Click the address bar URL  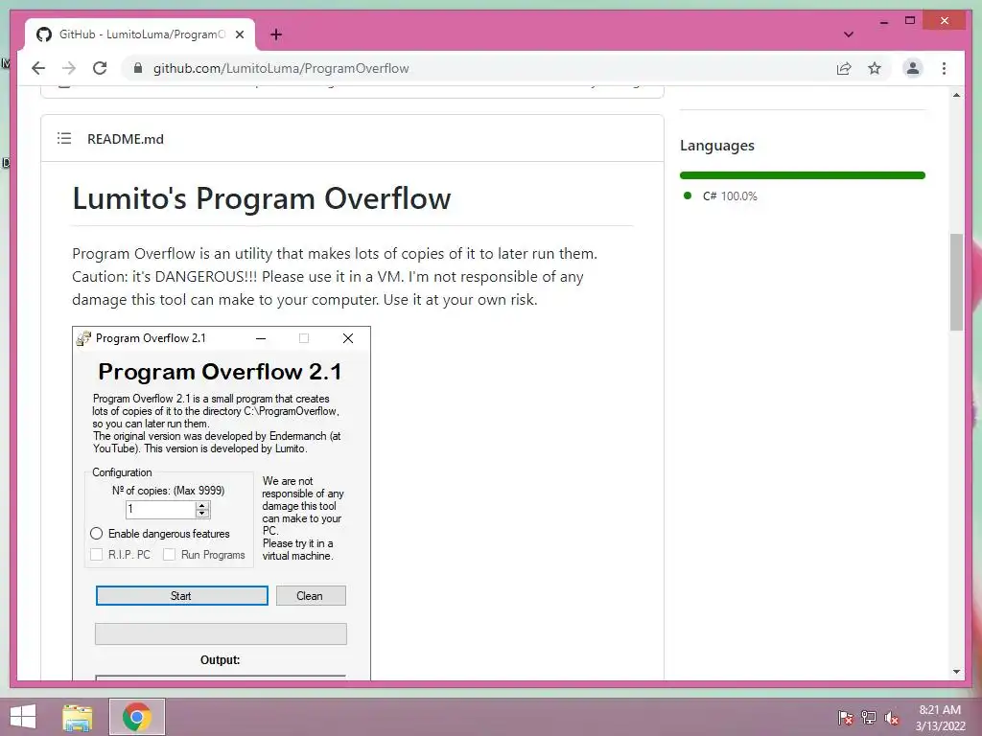tap(281, 68)
